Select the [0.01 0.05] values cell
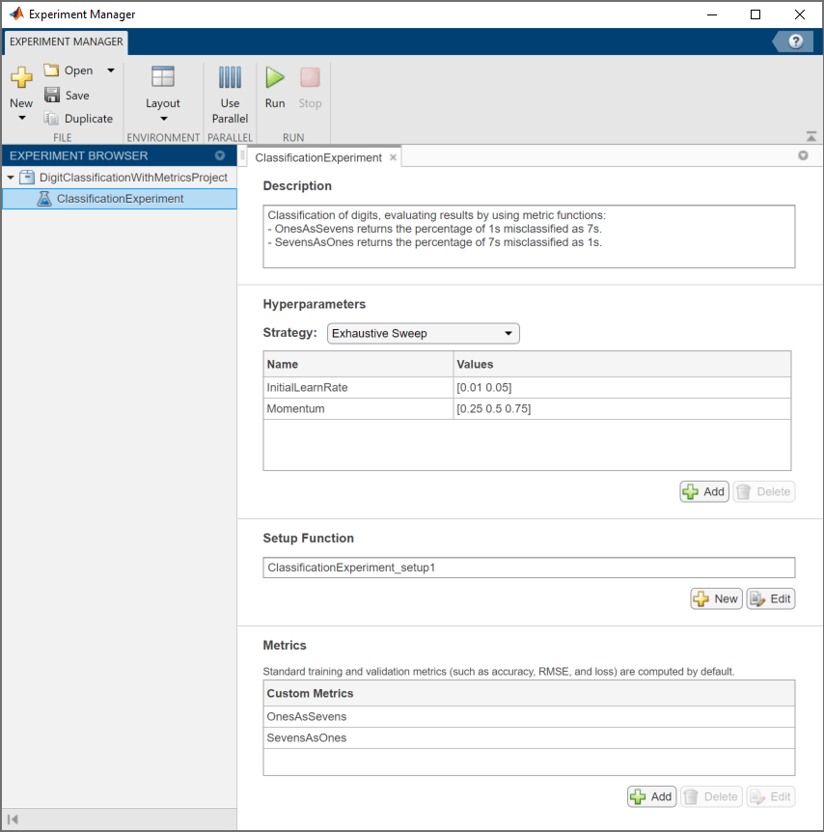This screenshot has height=832, width=824. tap(621, 387)
